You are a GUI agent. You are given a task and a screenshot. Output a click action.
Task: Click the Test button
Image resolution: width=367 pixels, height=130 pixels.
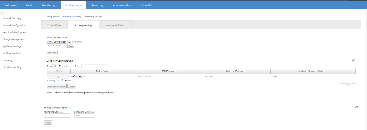click(x=71, y=46)
